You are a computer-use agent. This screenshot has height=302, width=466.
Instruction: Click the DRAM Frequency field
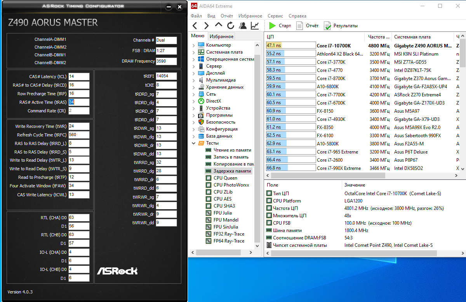(x=166, y=61)
